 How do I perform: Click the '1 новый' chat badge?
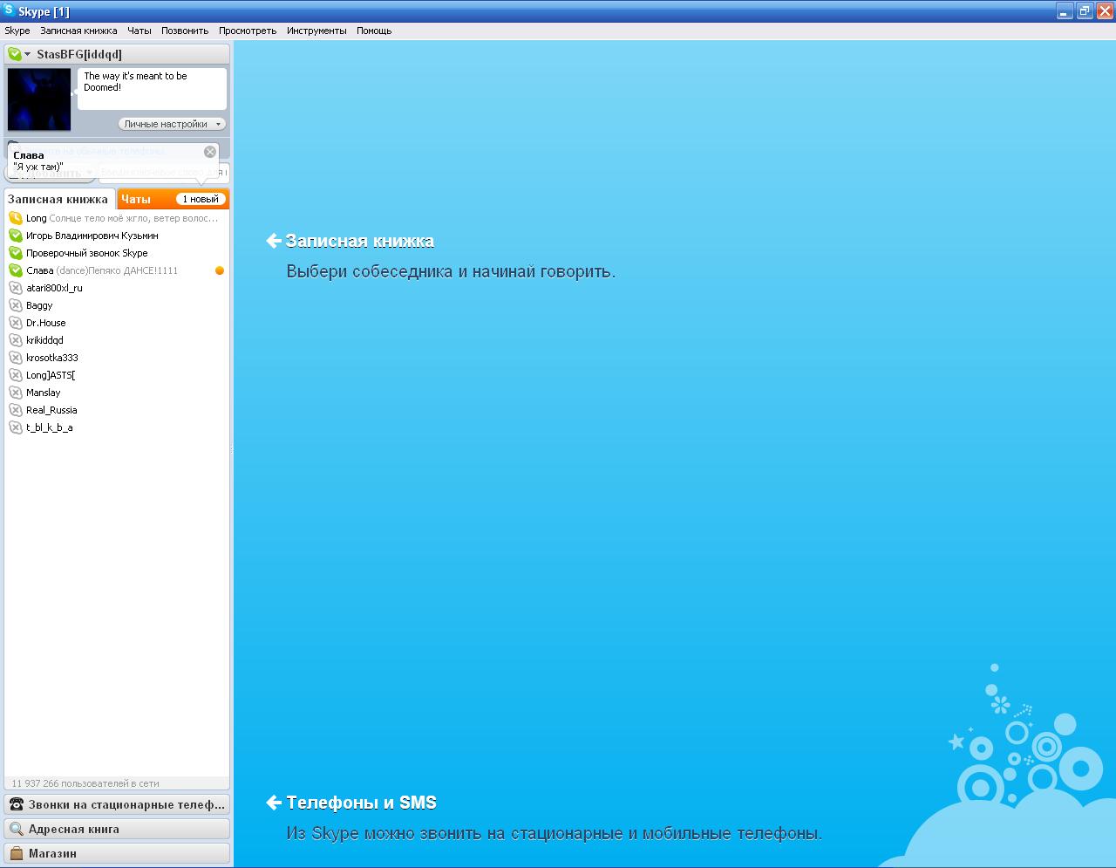[x=201, y=199]
